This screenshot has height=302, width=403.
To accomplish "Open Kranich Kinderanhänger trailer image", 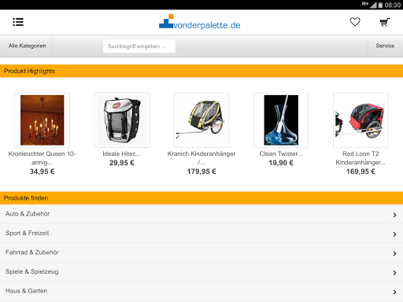I will (201, 120).
